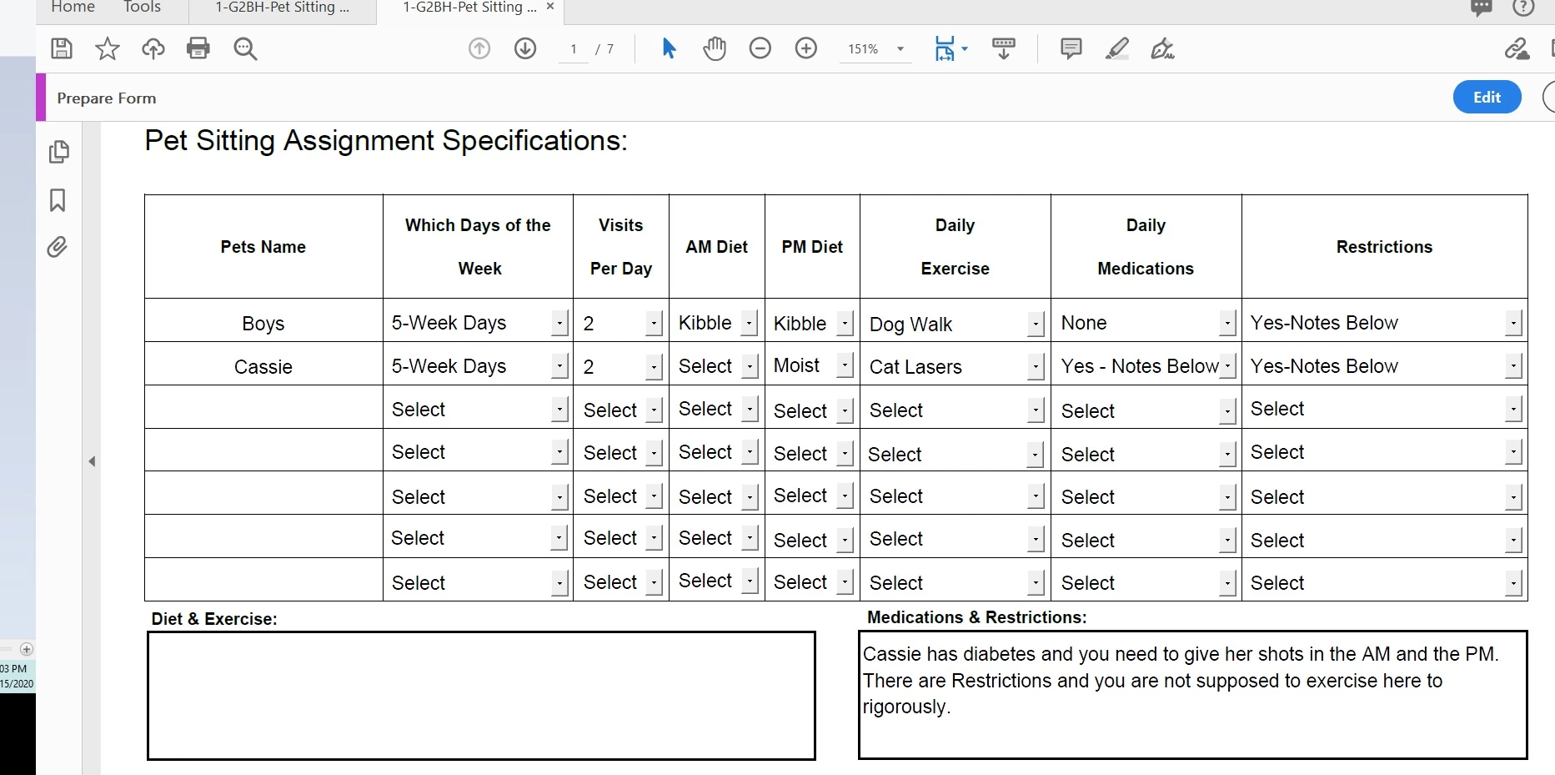
Task: Click the Save file icon
Action: click(x=62, y=48)
